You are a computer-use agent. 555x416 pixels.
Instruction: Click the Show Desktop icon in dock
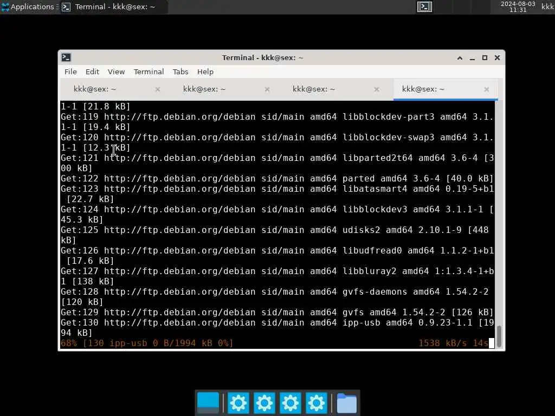208,402
